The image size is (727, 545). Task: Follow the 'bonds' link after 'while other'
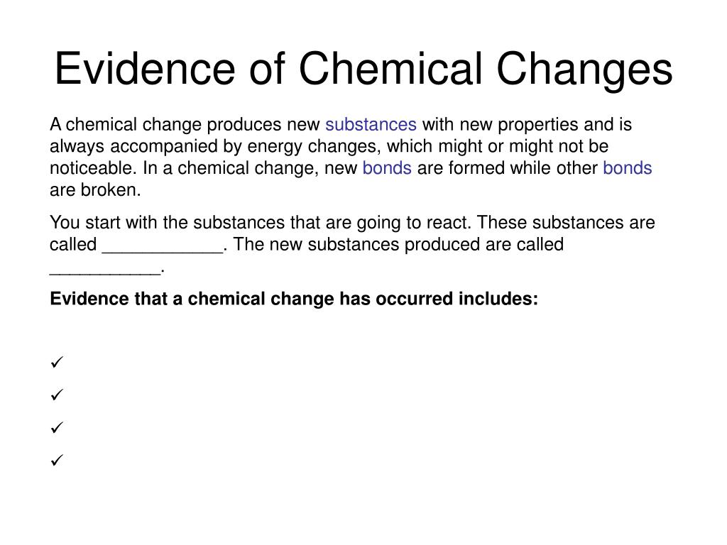pyautogui.click(x=628, y=168)
